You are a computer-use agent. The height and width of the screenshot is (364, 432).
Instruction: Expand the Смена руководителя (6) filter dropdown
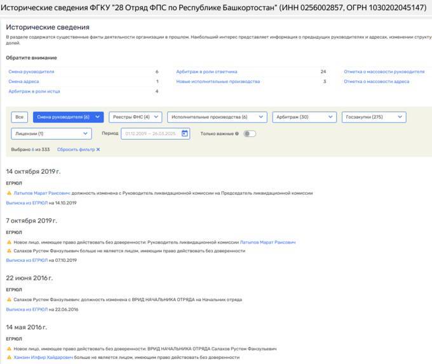(69, 117)
